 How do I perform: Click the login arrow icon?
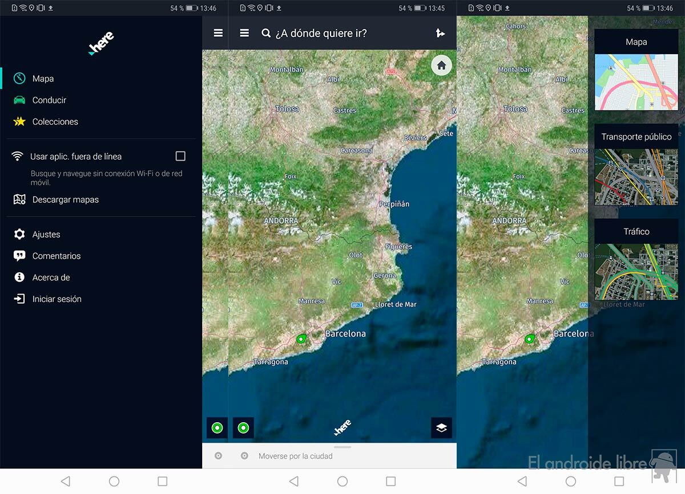tap(19, 299)
